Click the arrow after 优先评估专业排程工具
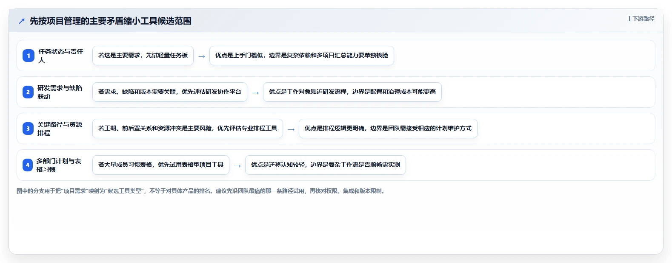The width and height of the screenshot is (672, 263). [291, 129]
